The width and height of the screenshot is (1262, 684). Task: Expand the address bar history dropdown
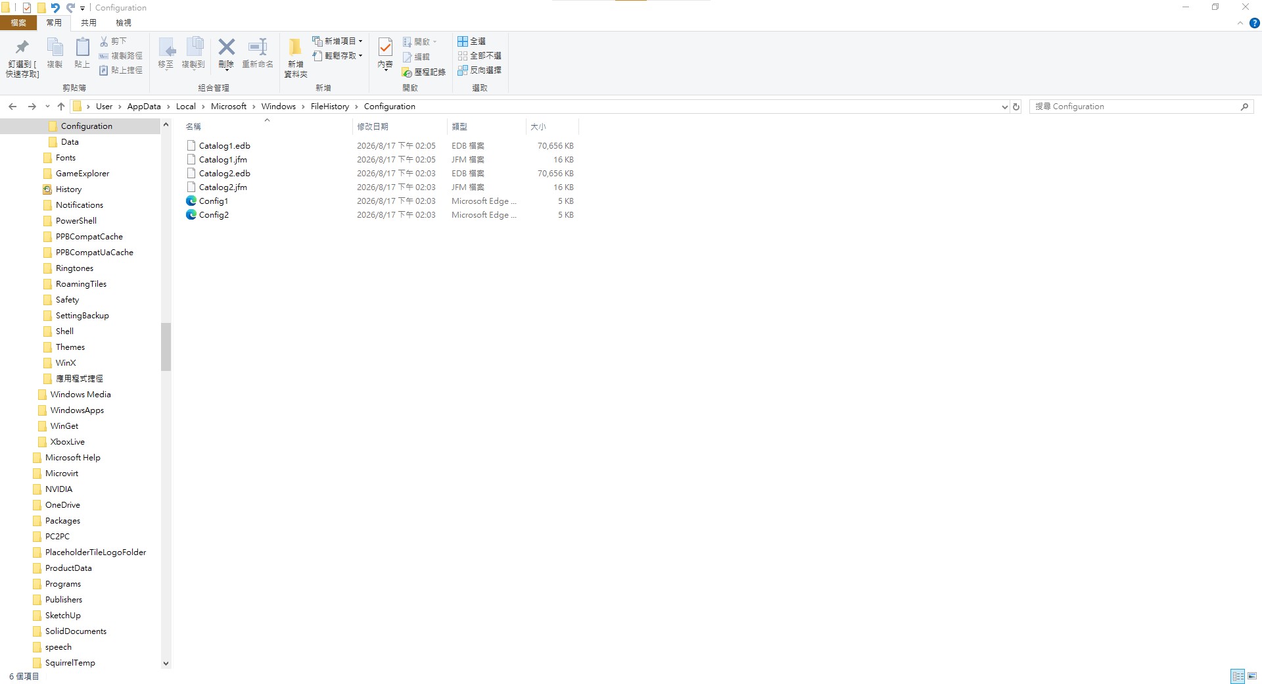pyautogui.click(x=1004, y=107)
